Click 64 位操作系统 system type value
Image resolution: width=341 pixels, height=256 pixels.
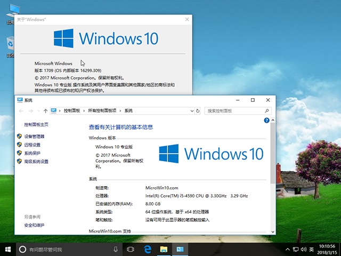(177, 212)
